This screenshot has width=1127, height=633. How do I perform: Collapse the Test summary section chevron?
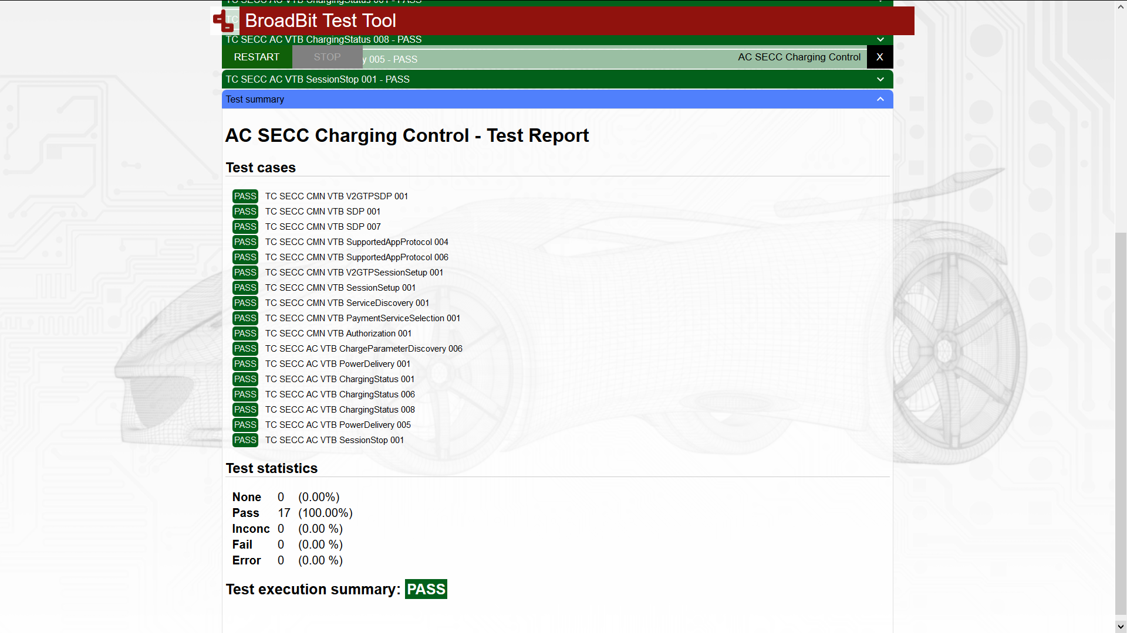(880, 99)
